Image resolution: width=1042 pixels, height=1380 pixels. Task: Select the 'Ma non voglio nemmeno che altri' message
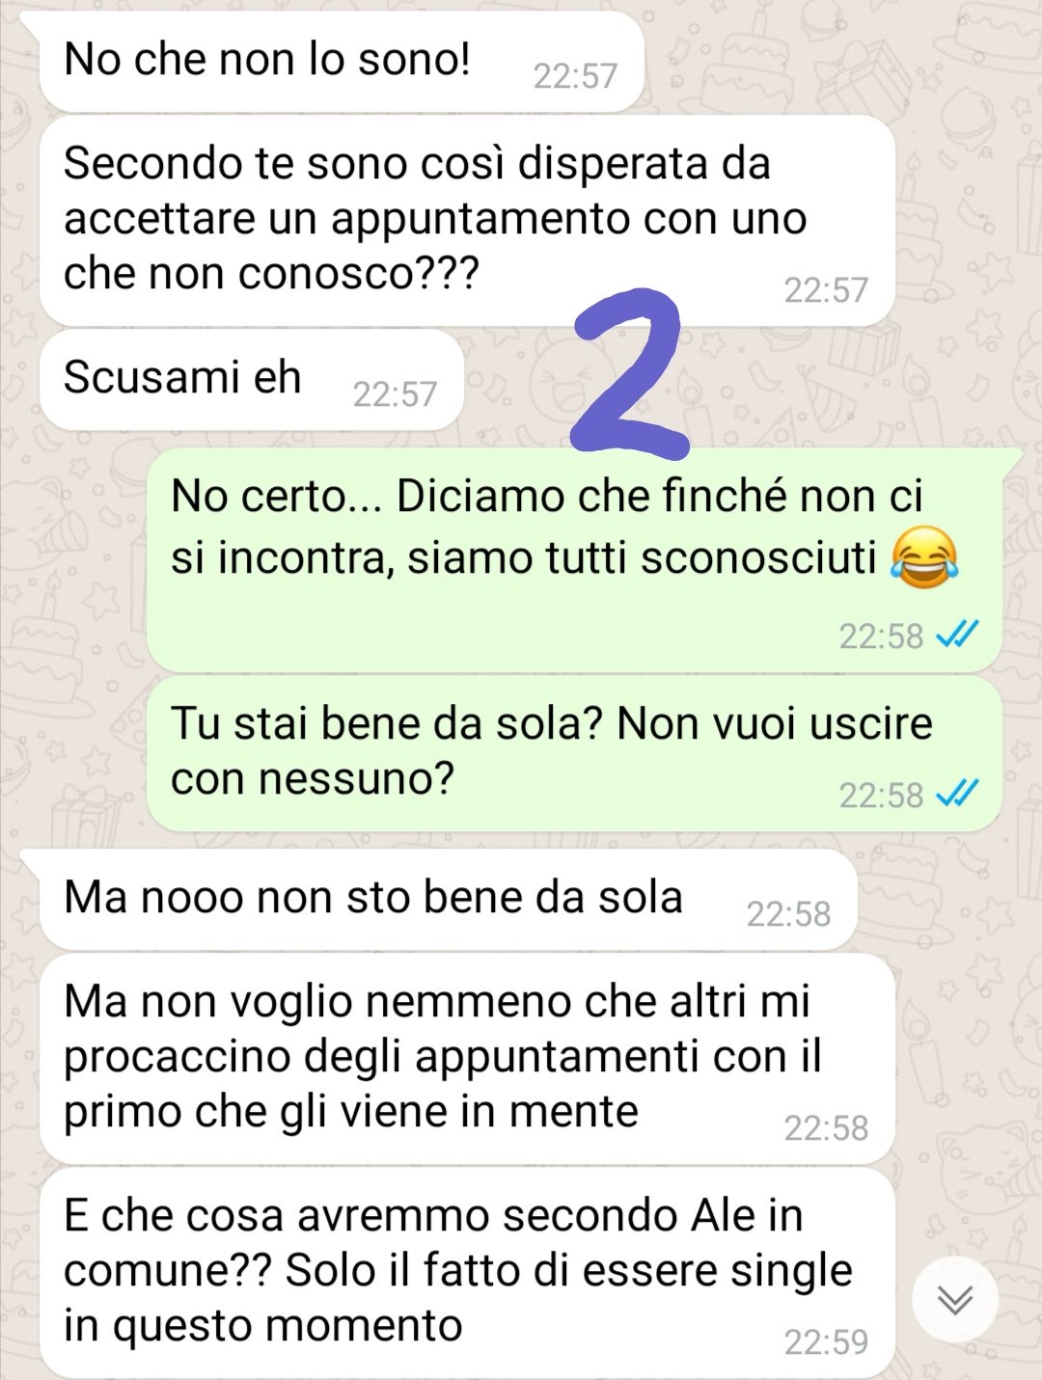(467, 1059)
